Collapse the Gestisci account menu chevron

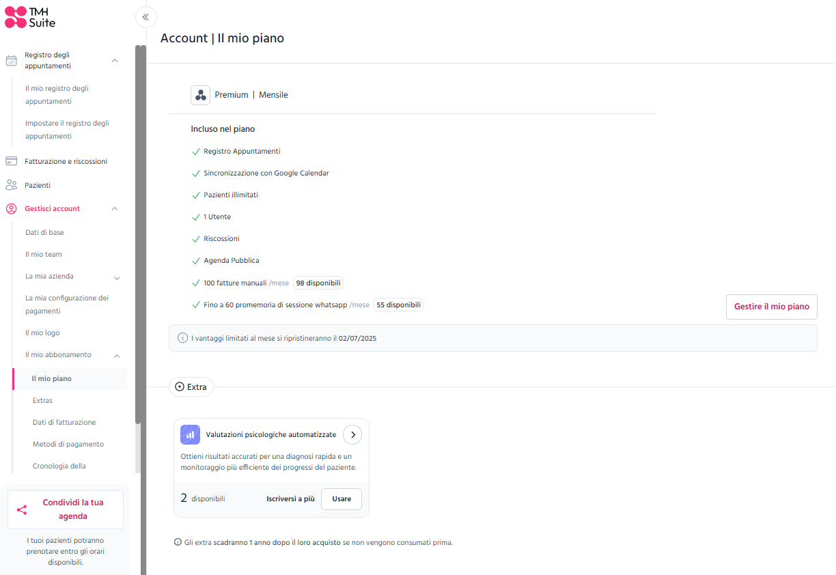pyautogui.click(x=115, y=208)
